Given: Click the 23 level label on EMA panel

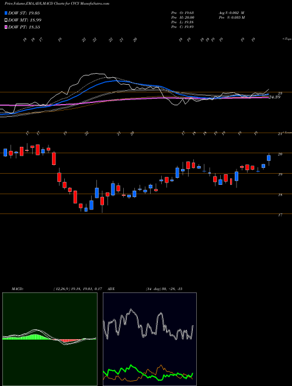Looking at the screenshot, I should coord(280,94).
